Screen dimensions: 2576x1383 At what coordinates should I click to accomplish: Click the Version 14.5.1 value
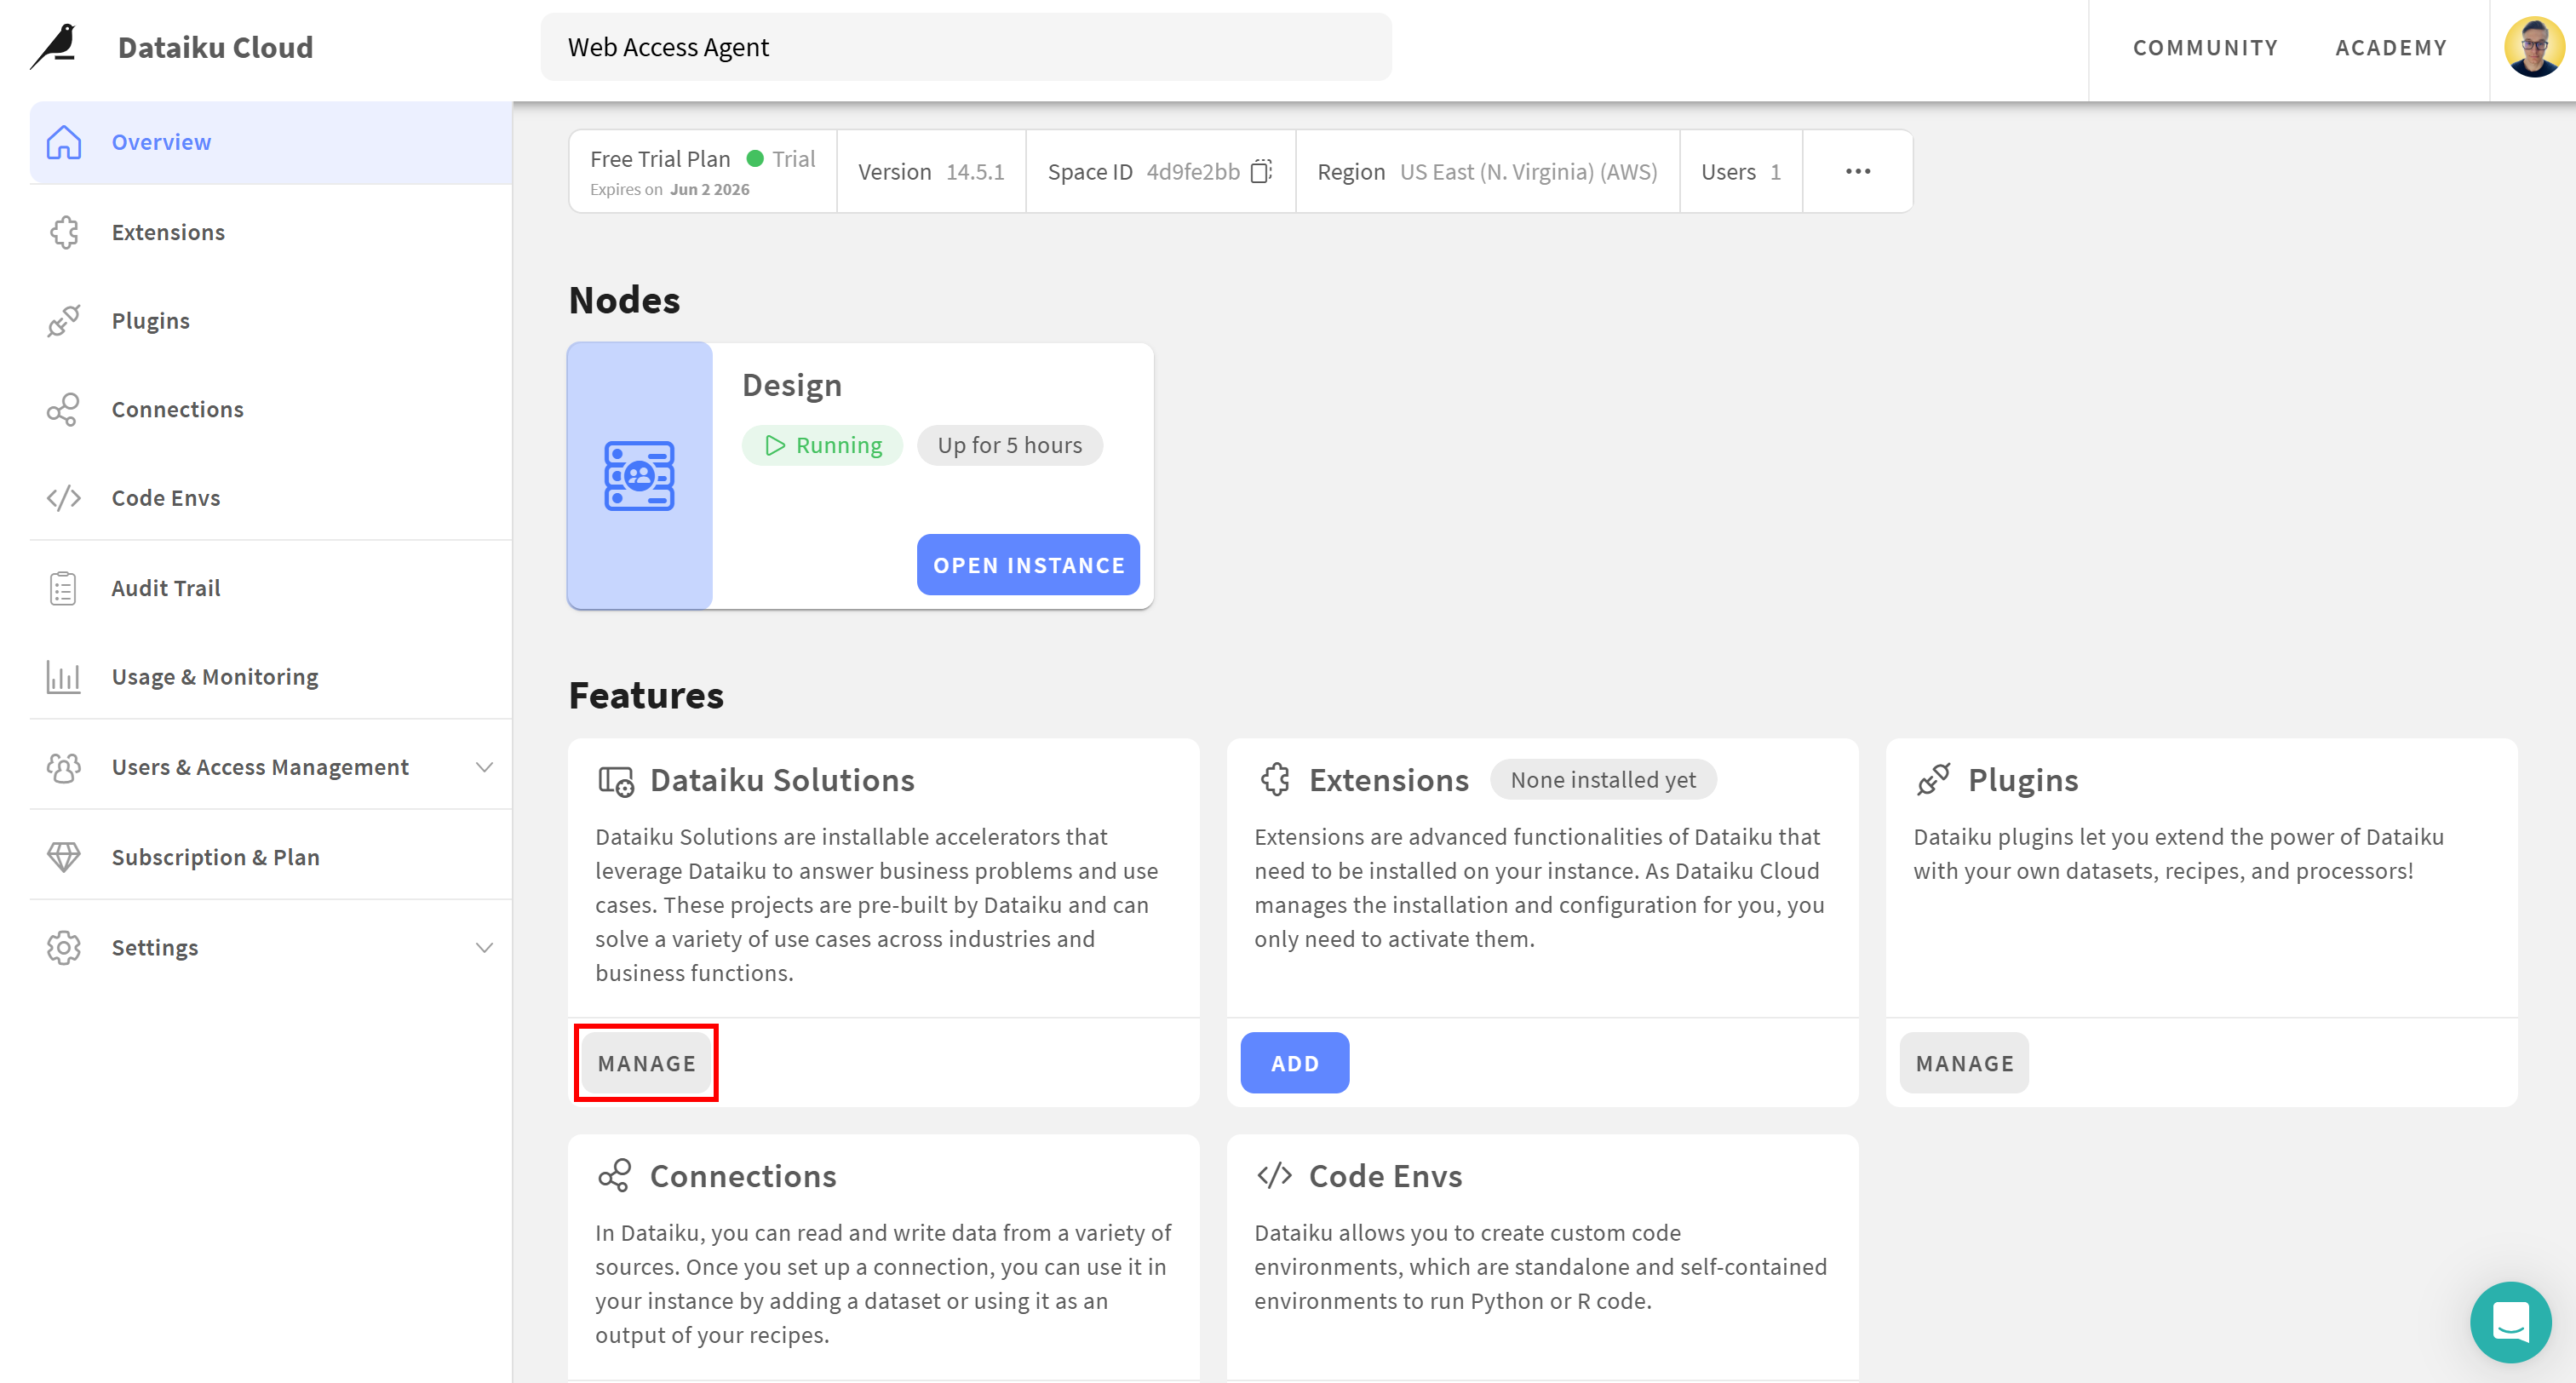tap(975, 172)
